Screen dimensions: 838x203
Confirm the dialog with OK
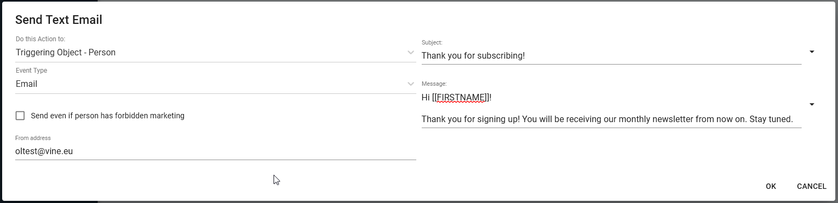click(x=771, y=186)
